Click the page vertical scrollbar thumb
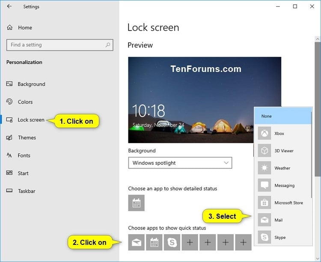The height and width of the screenshot is (262, 321). point(318,109)
